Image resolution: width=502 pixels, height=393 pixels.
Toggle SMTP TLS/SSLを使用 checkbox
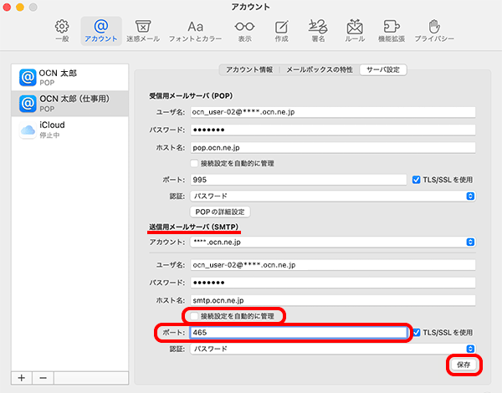point(417,333)
